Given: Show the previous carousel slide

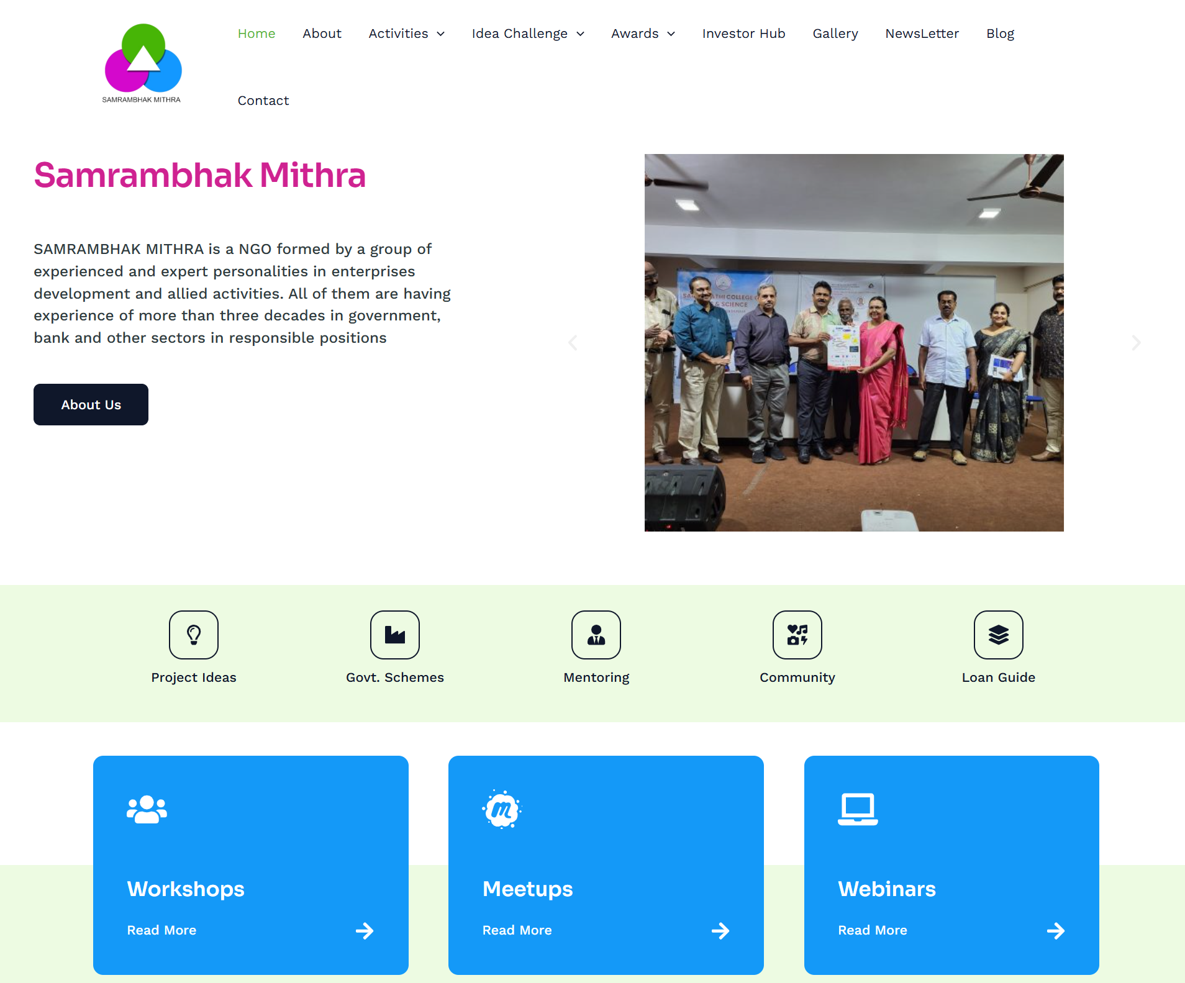Looking at the screenshot, I should (x=573, y=343).
